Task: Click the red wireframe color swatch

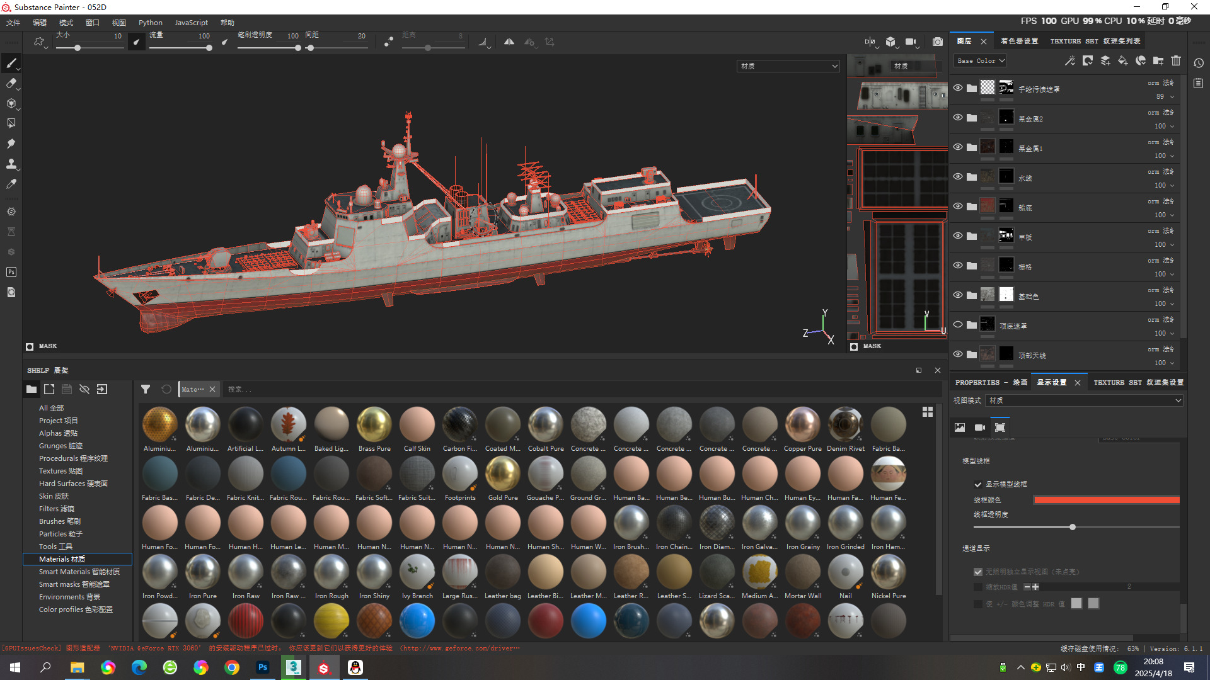Action: [1106, 500]
